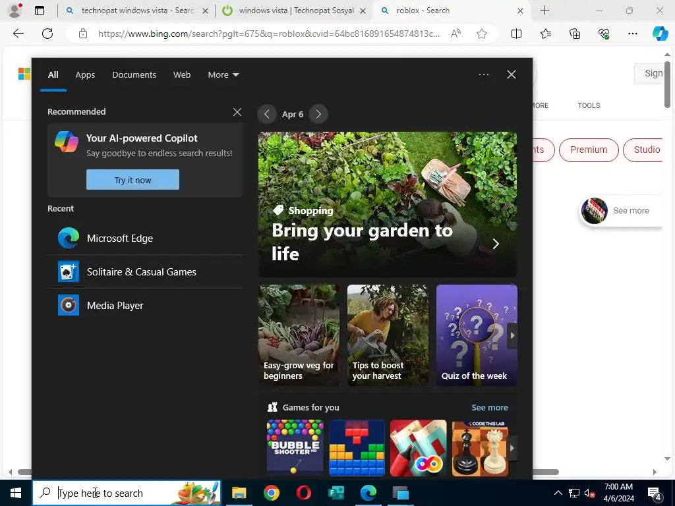Open See more games link
675x506 pixels.
click(x=490, y=407)
